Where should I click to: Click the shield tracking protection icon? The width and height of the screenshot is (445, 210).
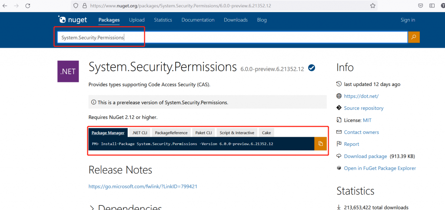point(76,6)
